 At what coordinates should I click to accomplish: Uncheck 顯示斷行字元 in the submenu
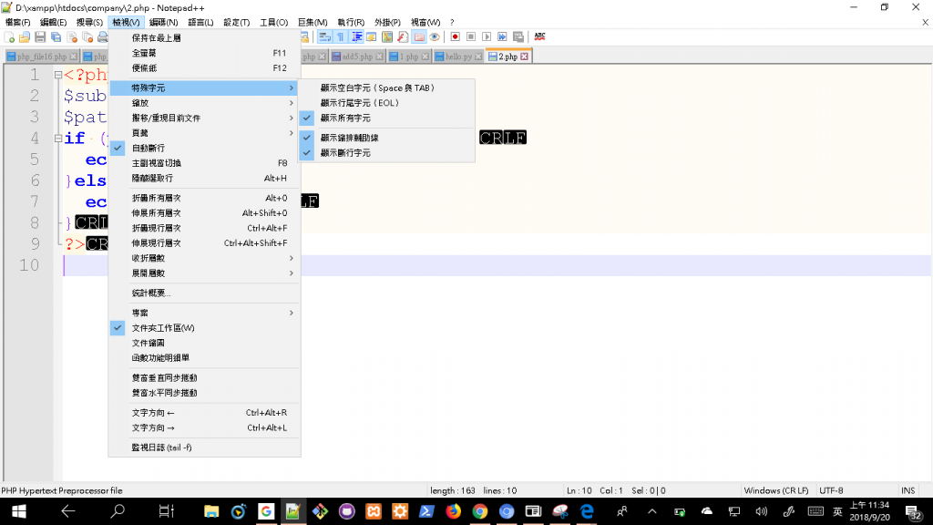(386, 153)
